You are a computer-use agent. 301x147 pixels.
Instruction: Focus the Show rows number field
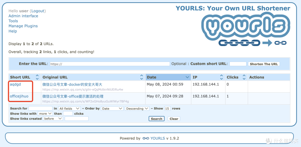tap(167, 109)
